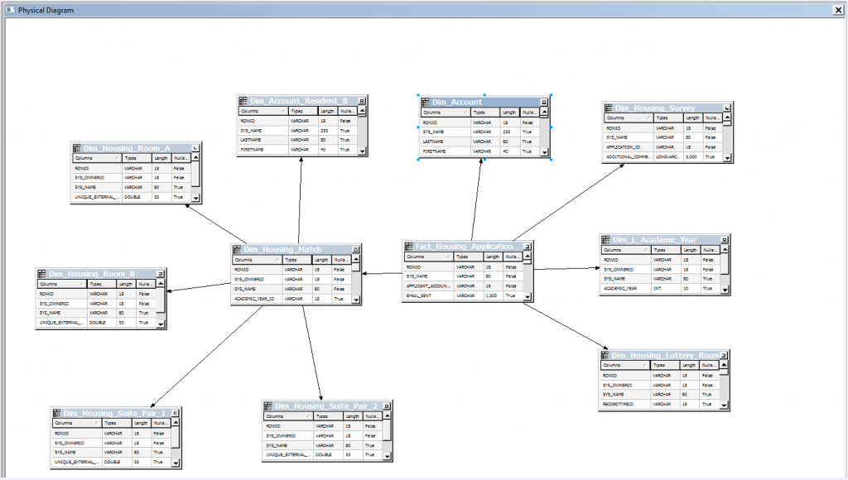This screenshot has width=848, height=480.
Task: Click the Dim_Housing_Room_A table icon
Action: pyautogui.click(x=77, y=148)
